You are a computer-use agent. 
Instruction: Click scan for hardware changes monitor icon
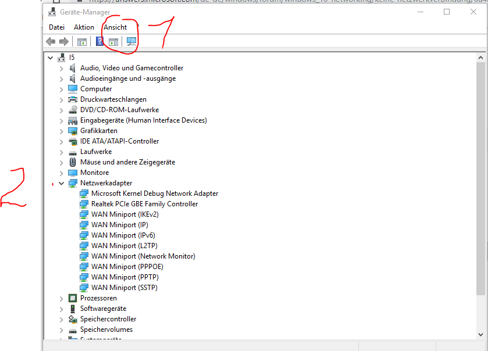(x=131, y=41)
